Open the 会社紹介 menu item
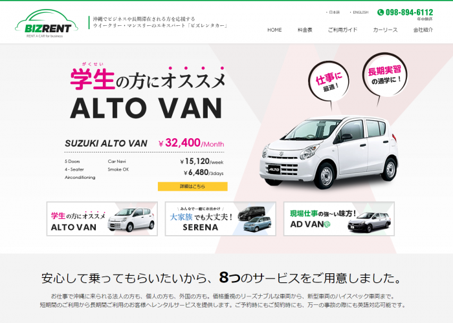Viewport: 453px width, 323px height. pyautogui.click(x=423, y=30)
